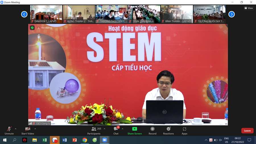This screenshot has height=144, width=256.
Task: Open video options arrow beside Start Video
Action: point(35,129)
